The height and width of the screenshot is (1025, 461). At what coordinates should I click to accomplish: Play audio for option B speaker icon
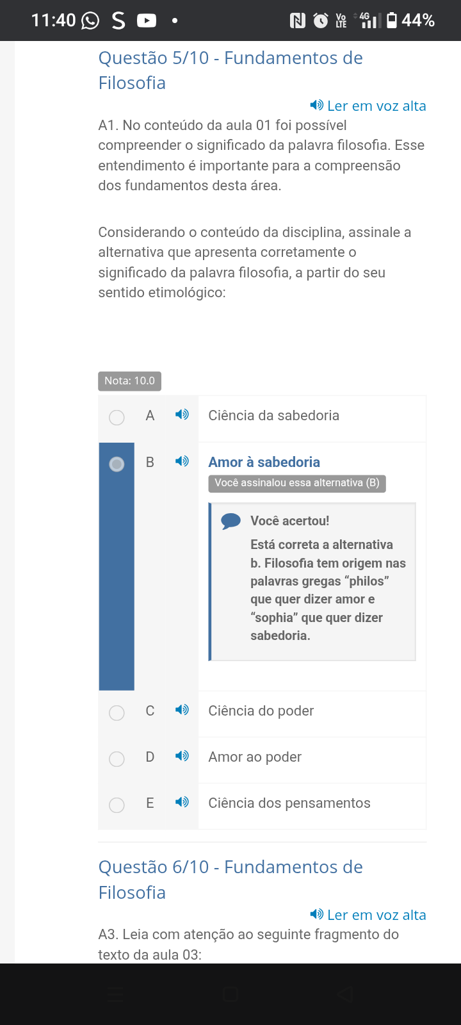pos(182,461)
